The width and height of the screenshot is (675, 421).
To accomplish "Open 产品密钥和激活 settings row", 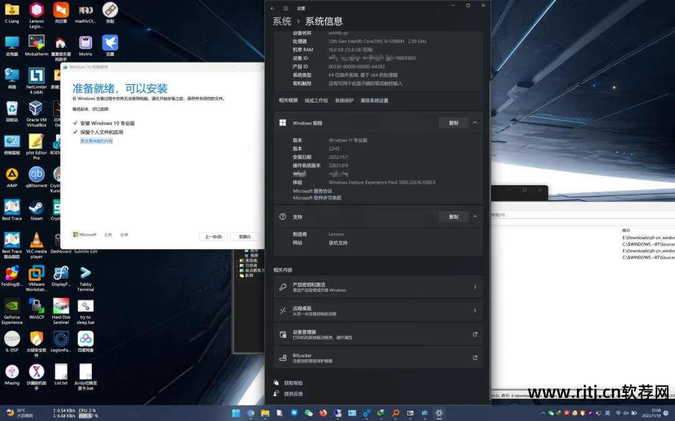I will tap(378, 287).
